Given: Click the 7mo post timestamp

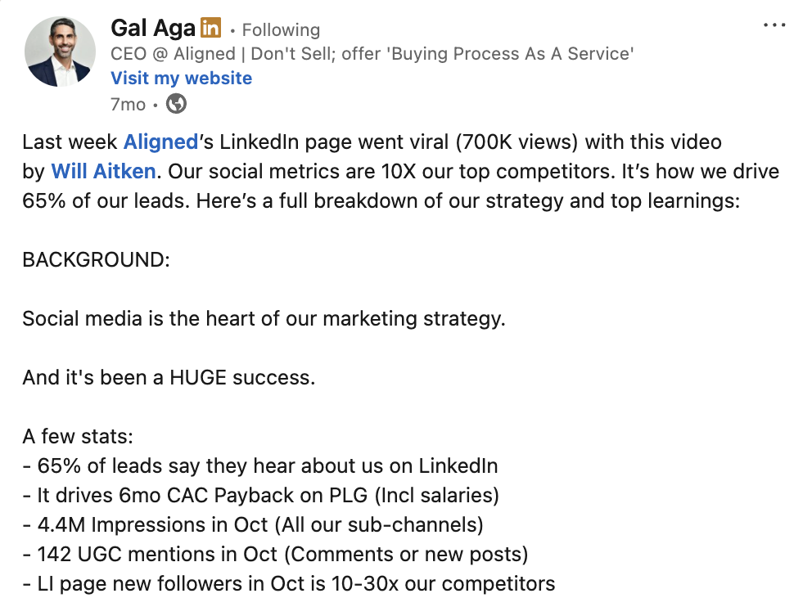Looking at the screenshot, I should coord(128,104).
